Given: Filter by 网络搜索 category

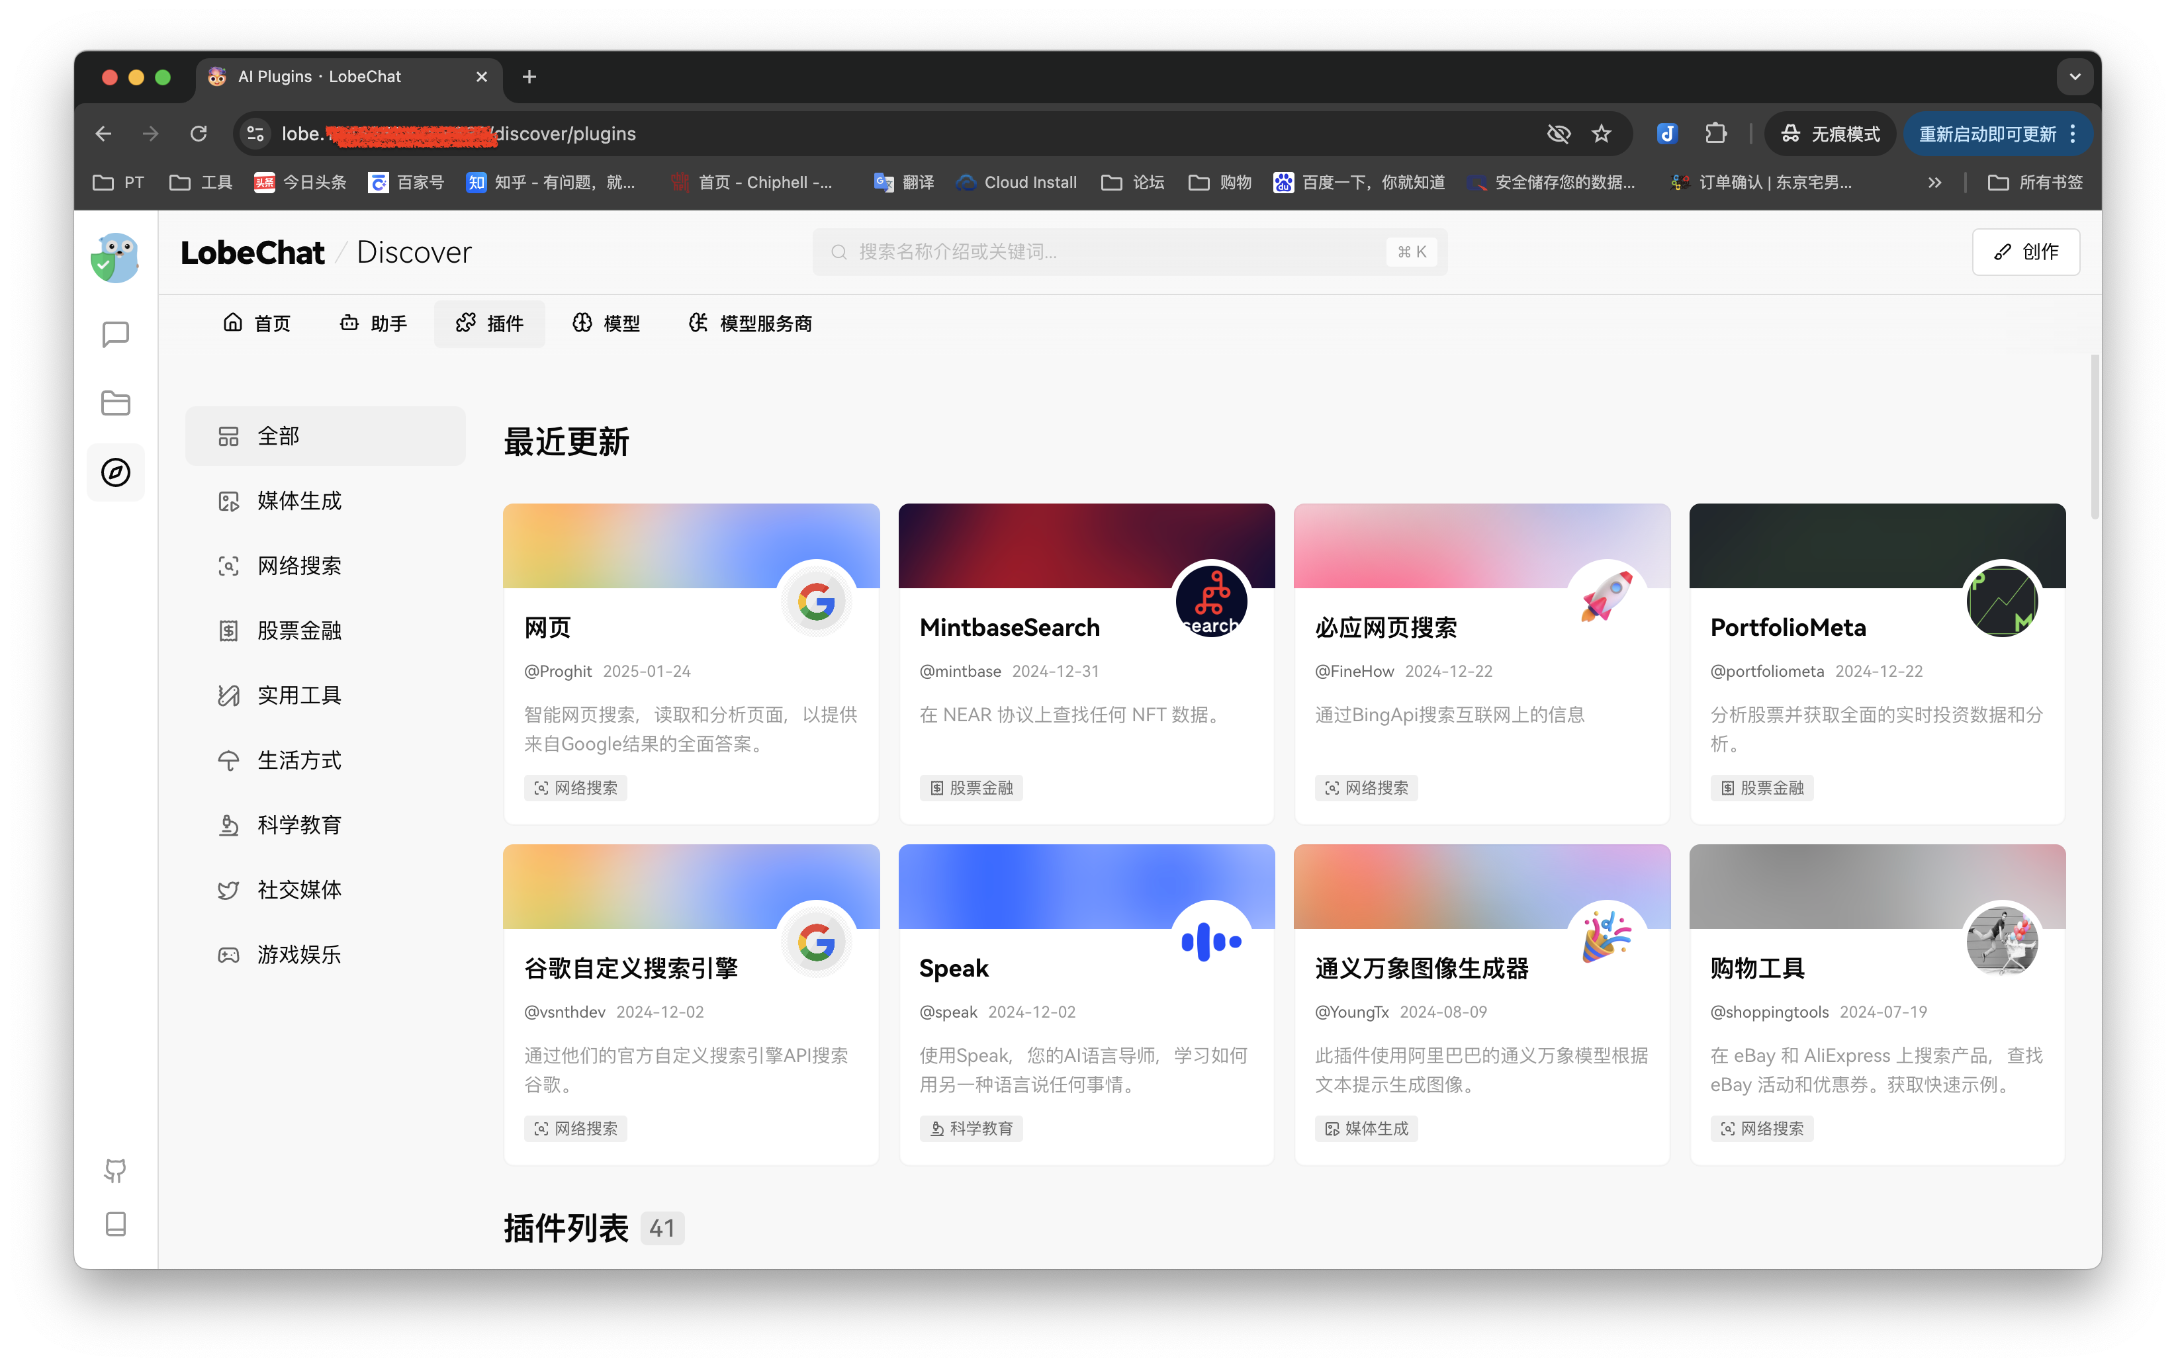Looking at the screenshot, I should point(326,566).
